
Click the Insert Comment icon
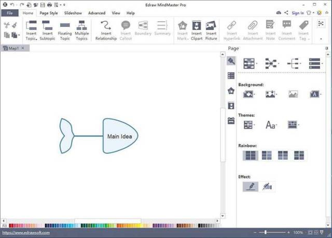287,24
